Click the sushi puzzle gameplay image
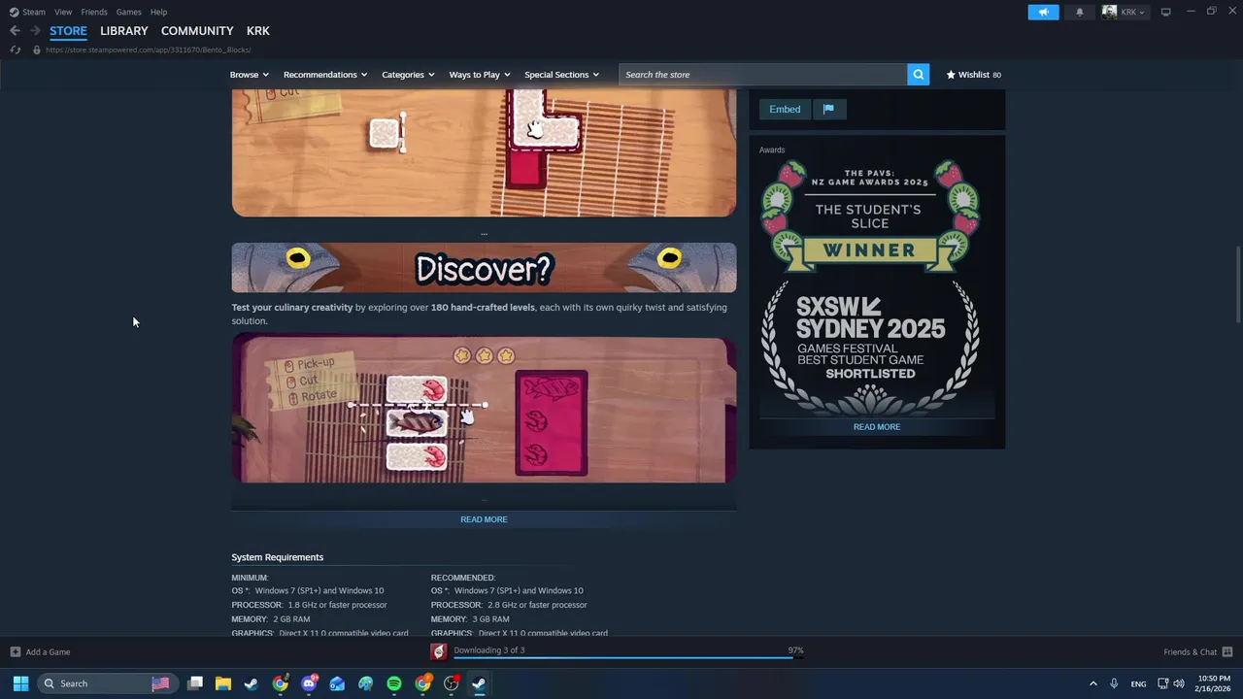 [x=484, y=408]
